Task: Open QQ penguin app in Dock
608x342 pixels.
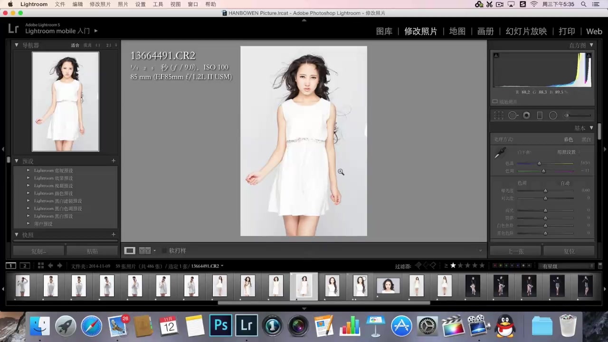Action: (505, 326)
